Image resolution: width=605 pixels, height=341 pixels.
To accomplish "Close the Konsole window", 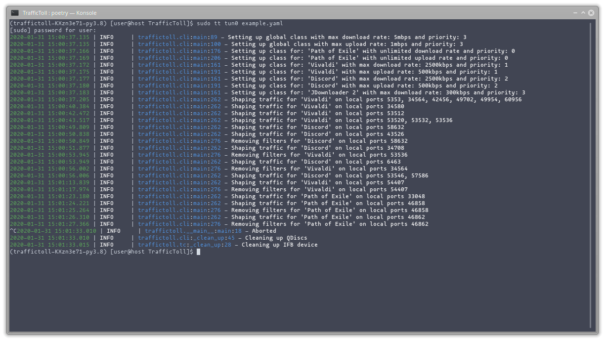I will tap(591, 13).
